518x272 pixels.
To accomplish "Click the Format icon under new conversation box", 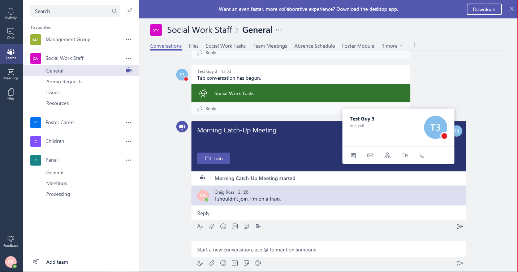I will (x=200, y=263).
